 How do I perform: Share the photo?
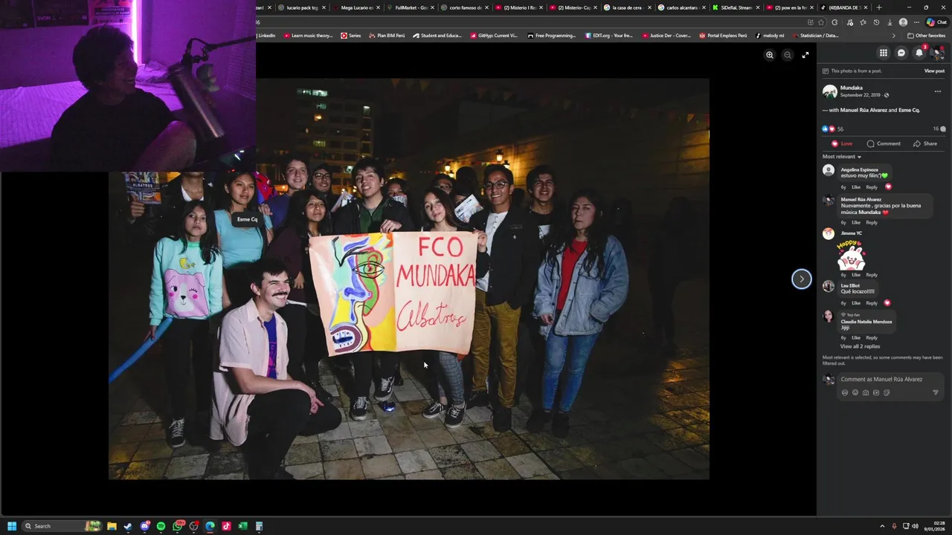925,143
